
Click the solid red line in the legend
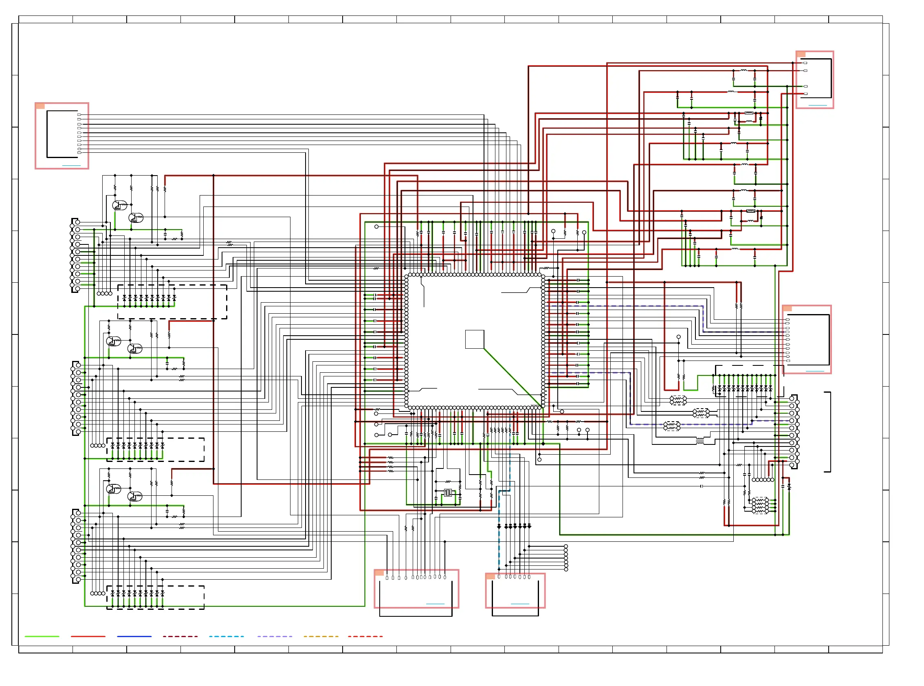click(88, 636)
